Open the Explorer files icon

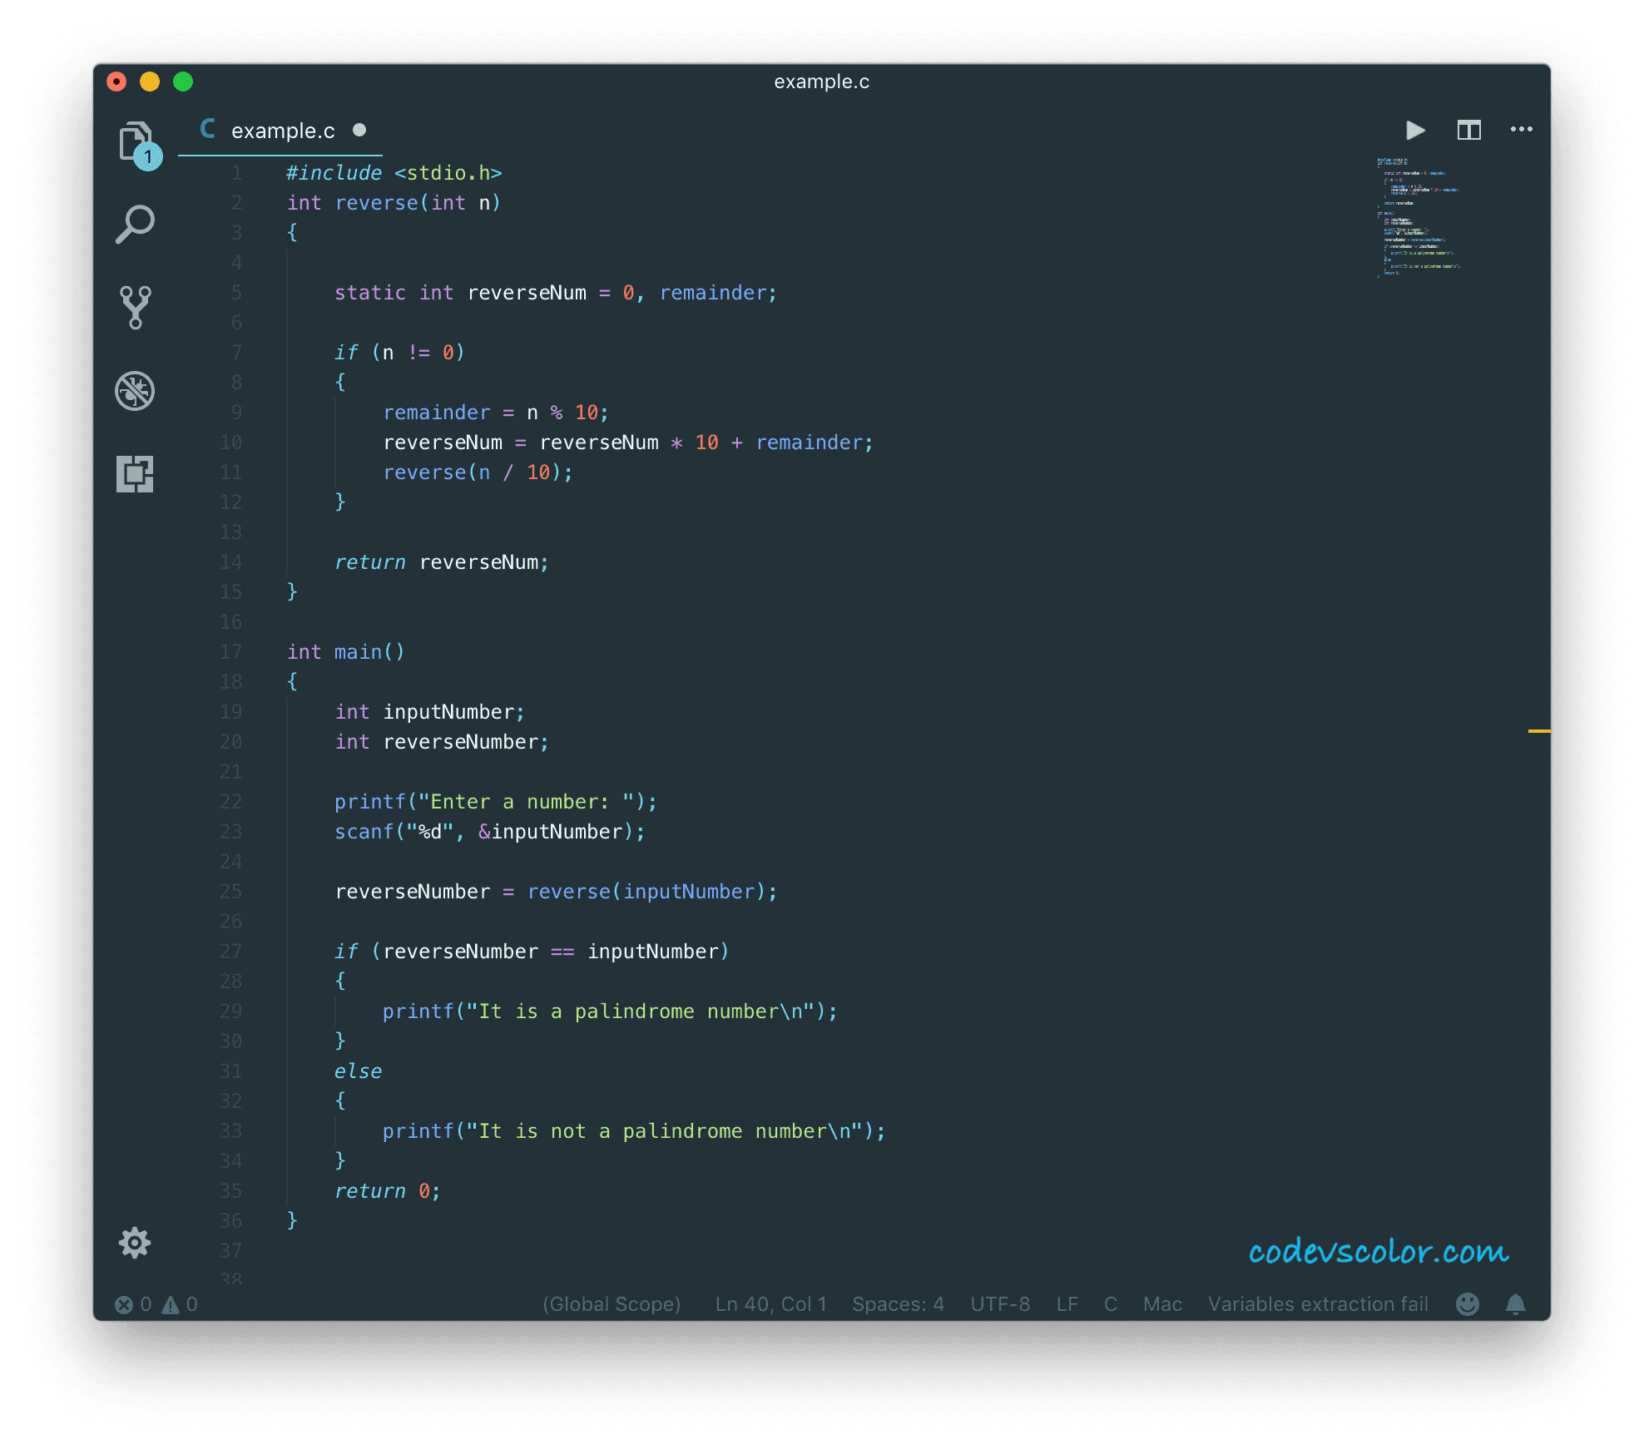(136, 141)
